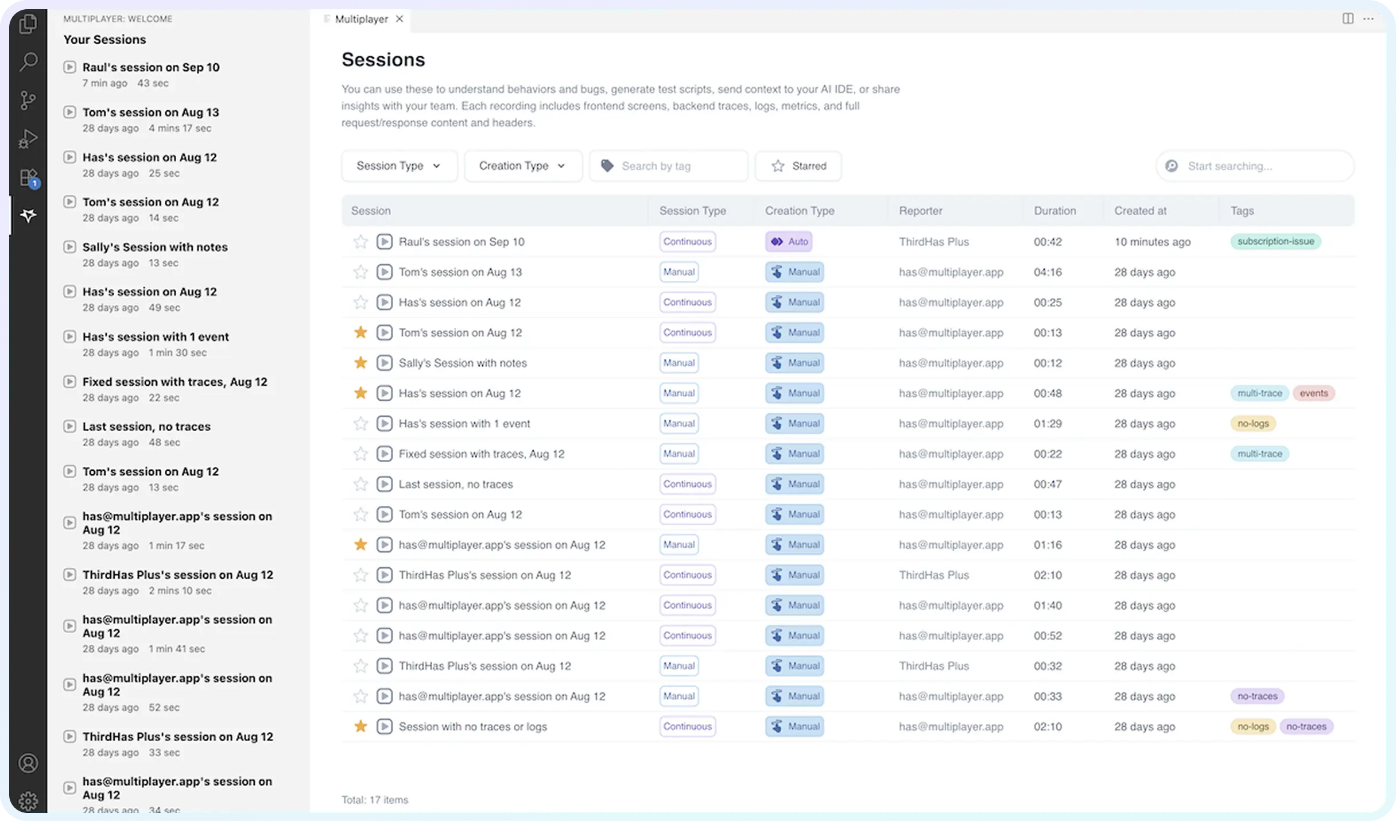The image size is (1396, 821).
Task: Expand the Session Type filter dropdown
Action: pyautogui.click(x=399, y=166)
